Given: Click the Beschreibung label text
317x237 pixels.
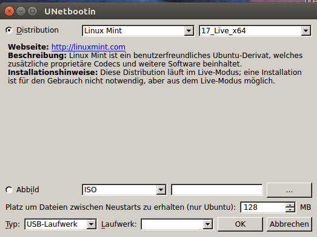Looking at the screenshot, I should tap(37, 55).
